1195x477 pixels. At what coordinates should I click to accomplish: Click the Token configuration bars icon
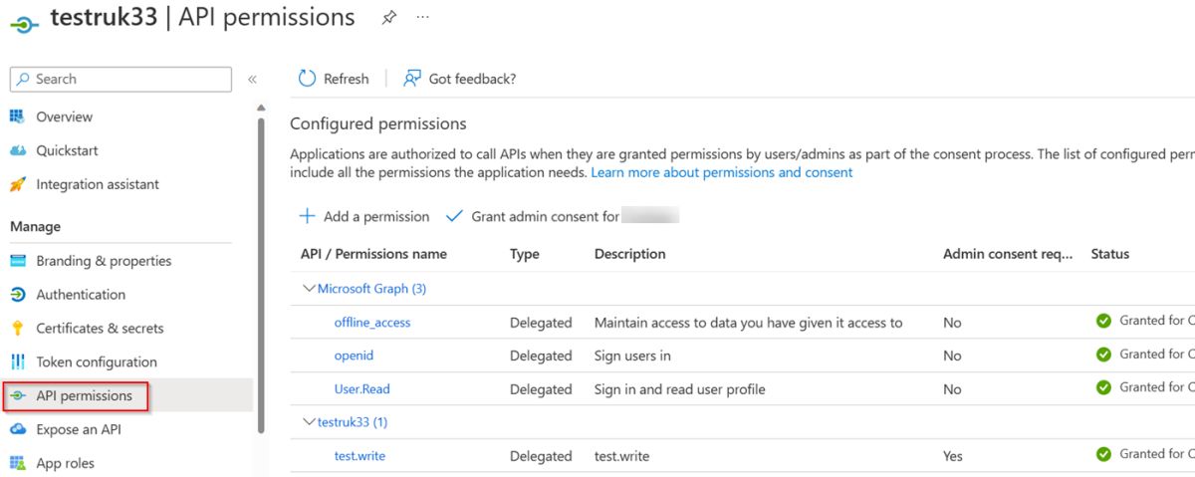(17, 362)
